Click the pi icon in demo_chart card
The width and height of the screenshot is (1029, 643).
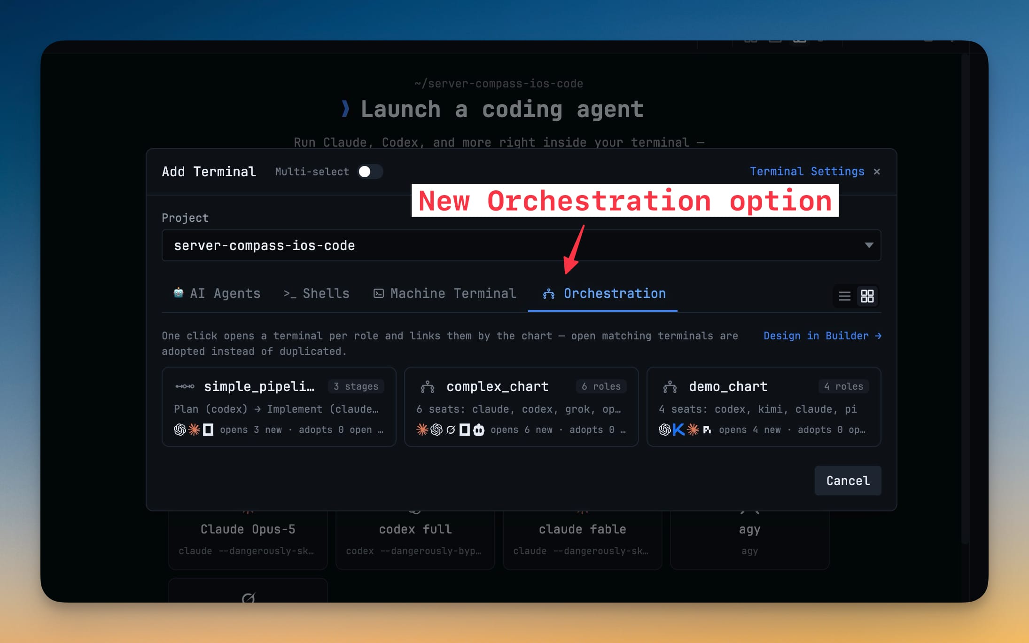707,430
